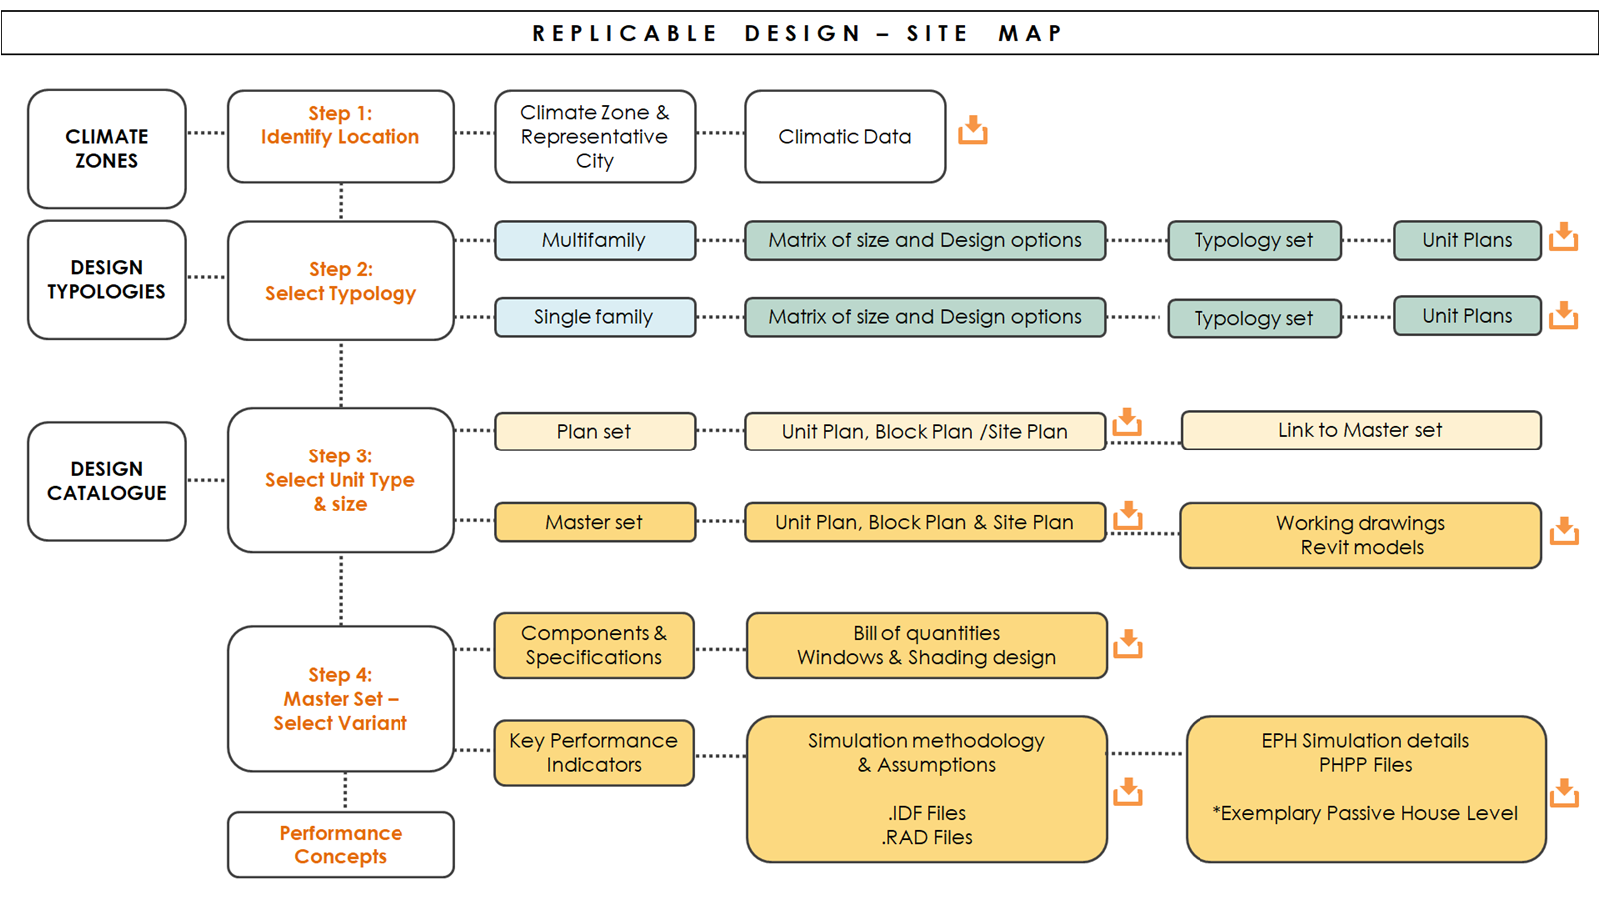Select the Master set option
The width and height of the screenshot is (1600, 901).
click(x=595, y=522)
